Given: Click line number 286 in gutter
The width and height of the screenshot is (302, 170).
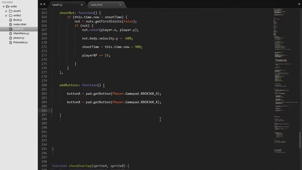Looking at the screenshot, I should pyautogui.click(x=44, y=110).
